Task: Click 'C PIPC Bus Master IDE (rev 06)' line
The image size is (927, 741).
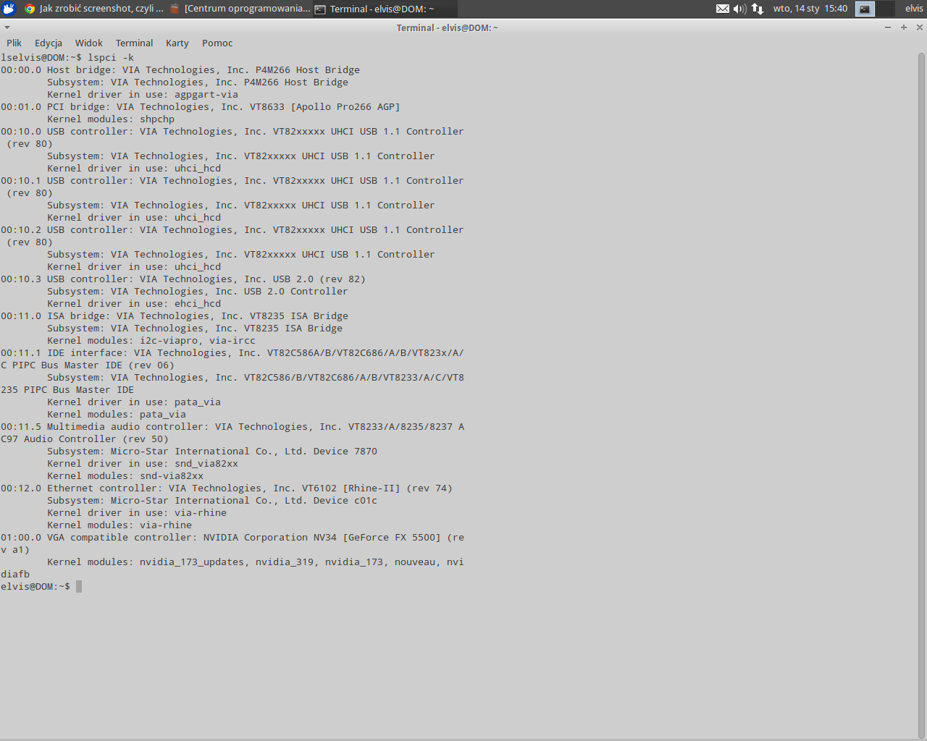Action: tap(88, 365)
